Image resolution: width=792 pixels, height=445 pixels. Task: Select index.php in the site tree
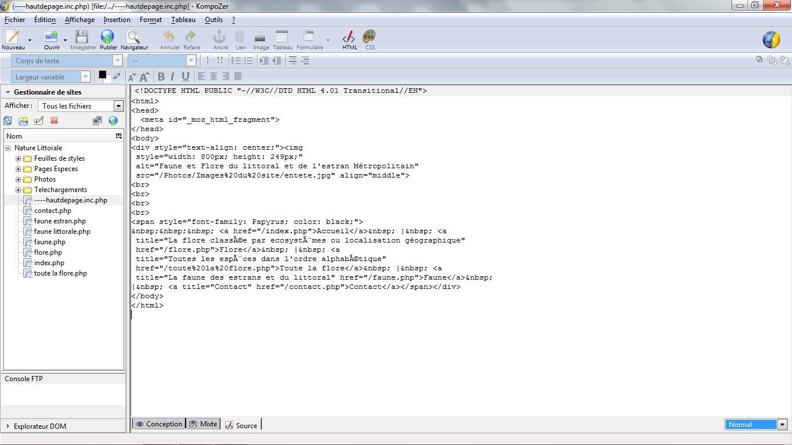[x=49, y=263]
